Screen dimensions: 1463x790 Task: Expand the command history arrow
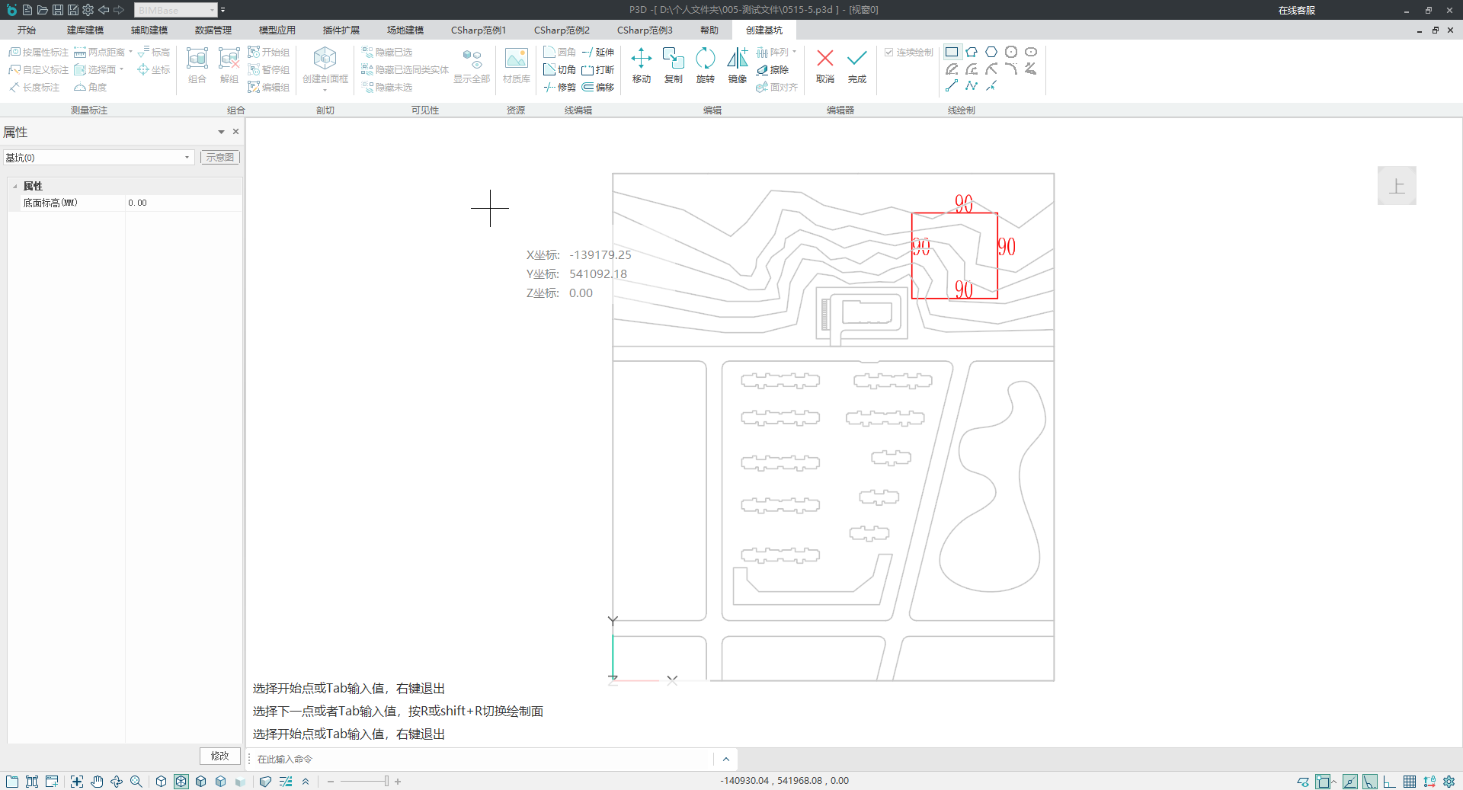pyautogui.click(x=725, y=759)
